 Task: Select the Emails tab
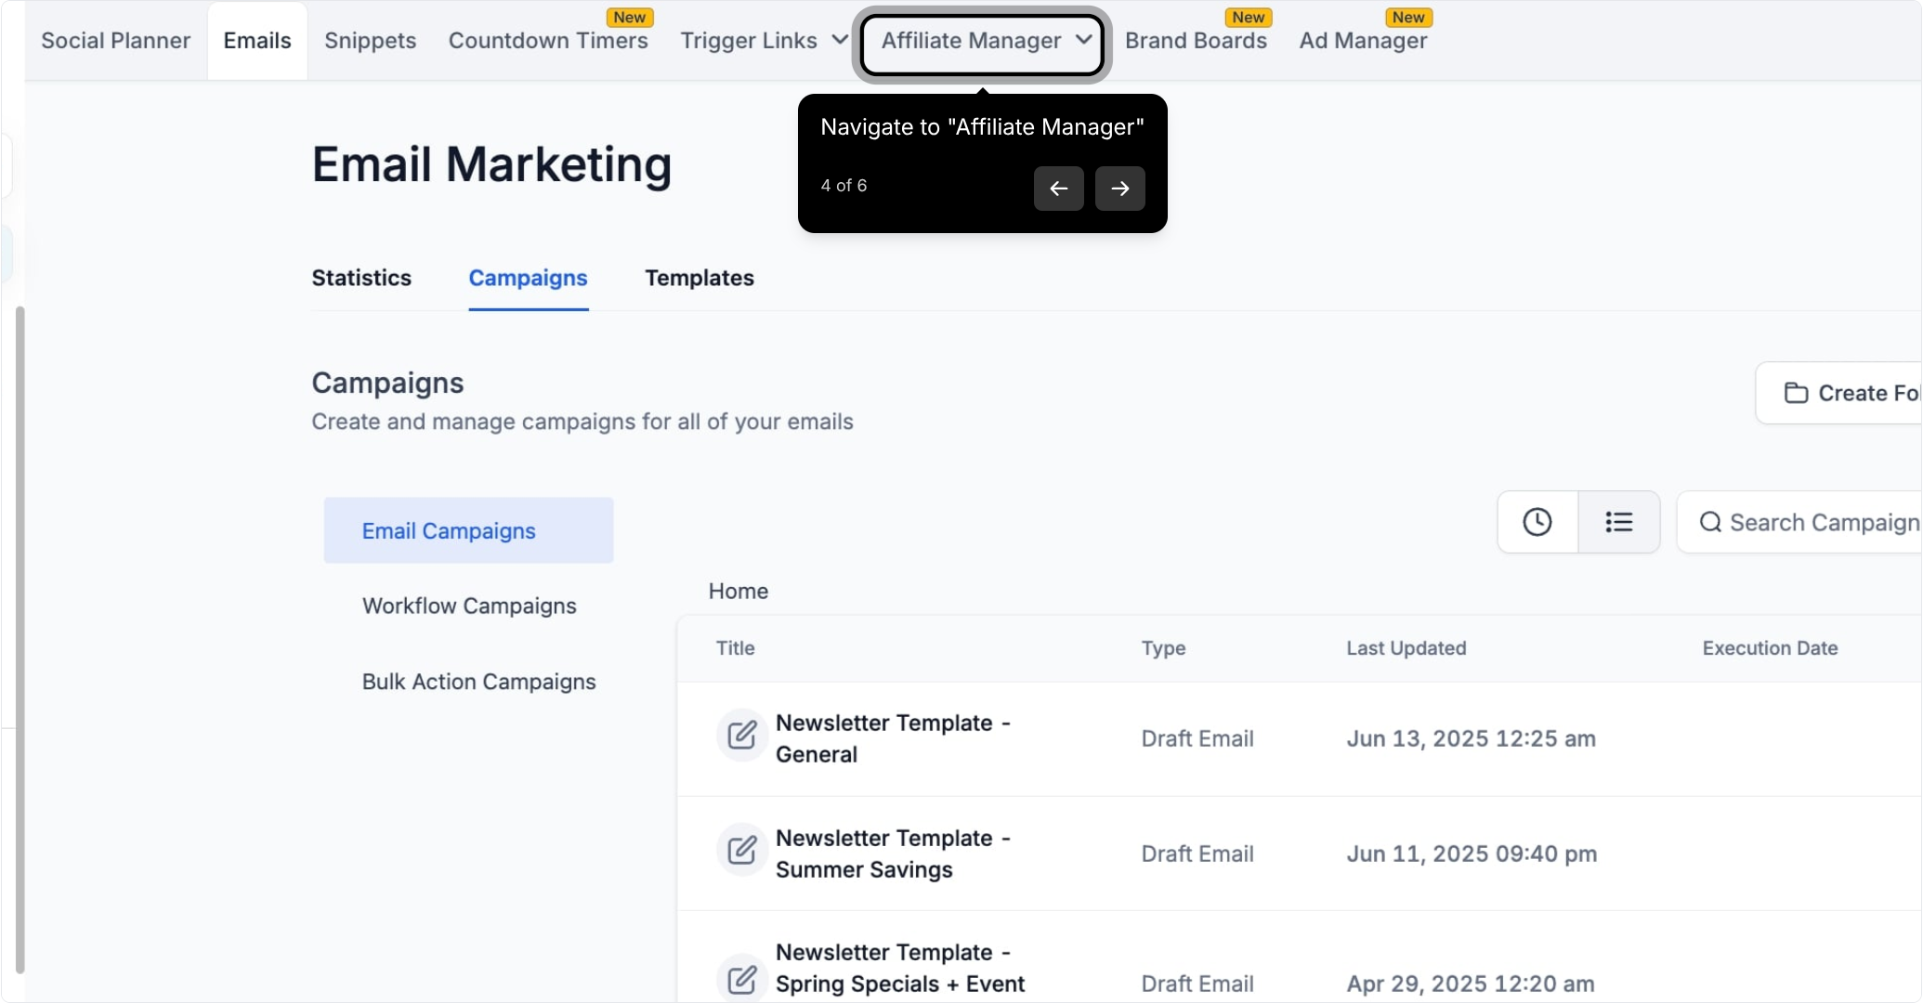coord(257,41)
